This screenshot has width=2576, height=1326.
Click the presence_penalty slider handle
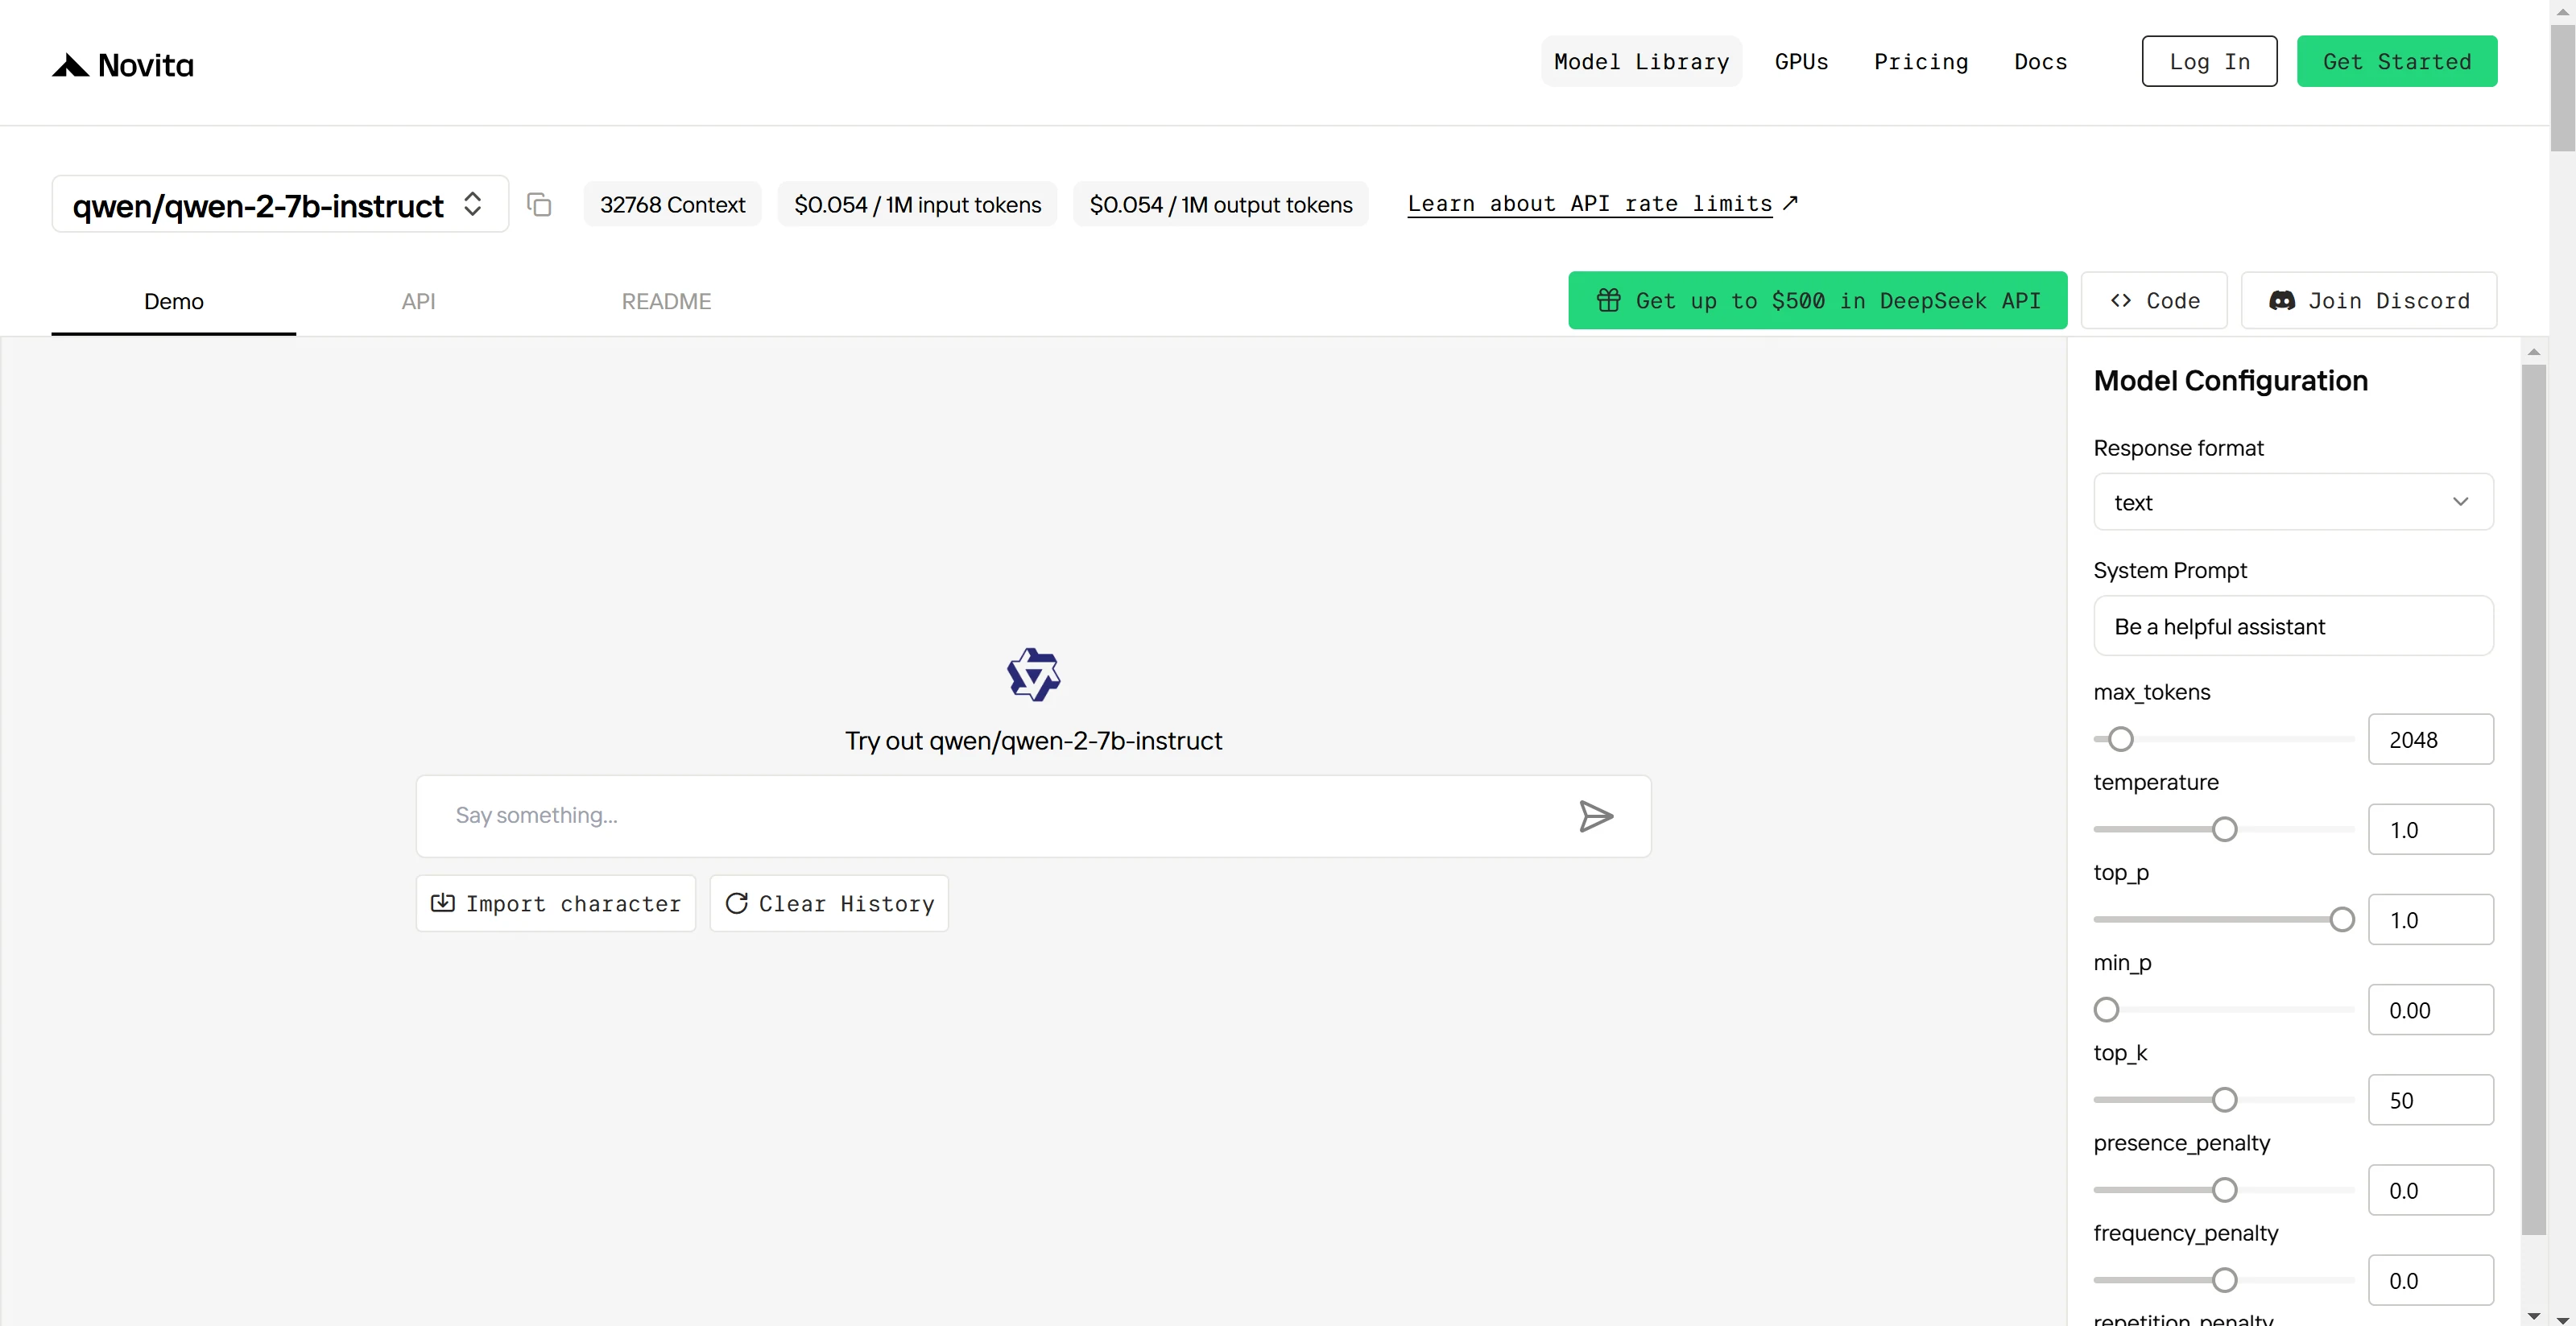pos(2224,1189)
